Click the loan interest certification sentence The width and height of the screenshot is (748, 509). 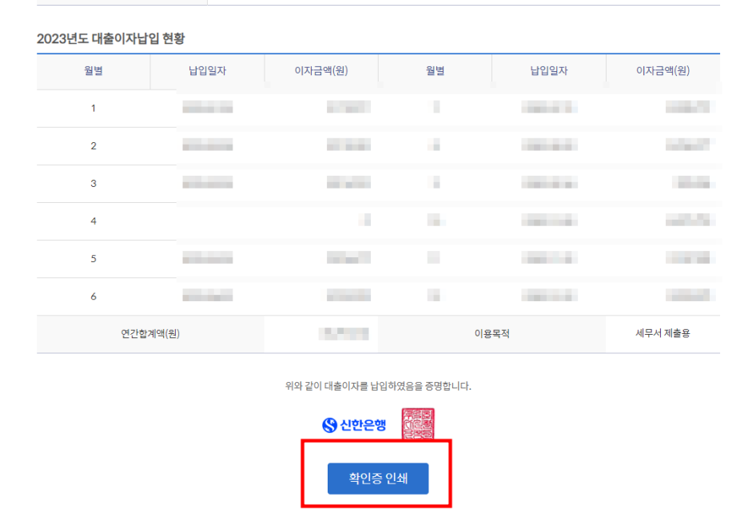click(x=378, y=386)
